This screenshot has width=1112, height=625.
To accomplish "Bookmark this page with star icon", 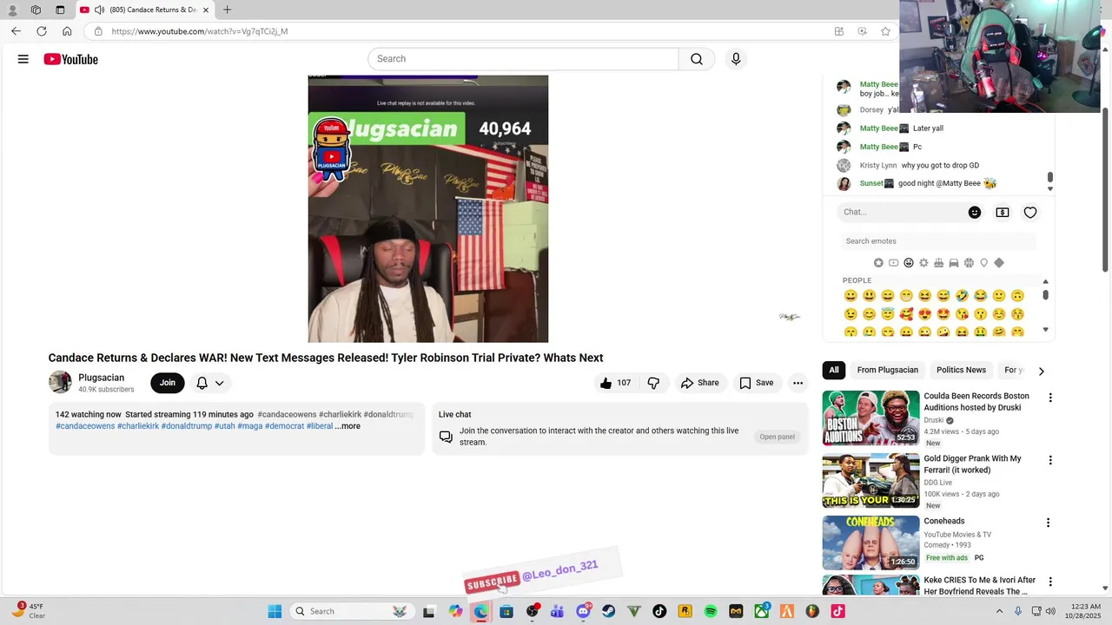I will click(885, 31).
